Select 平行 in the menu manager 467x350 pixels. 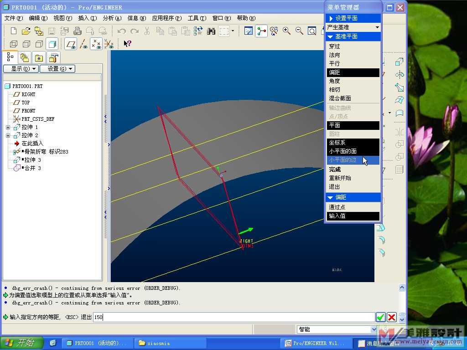[334, 64]
